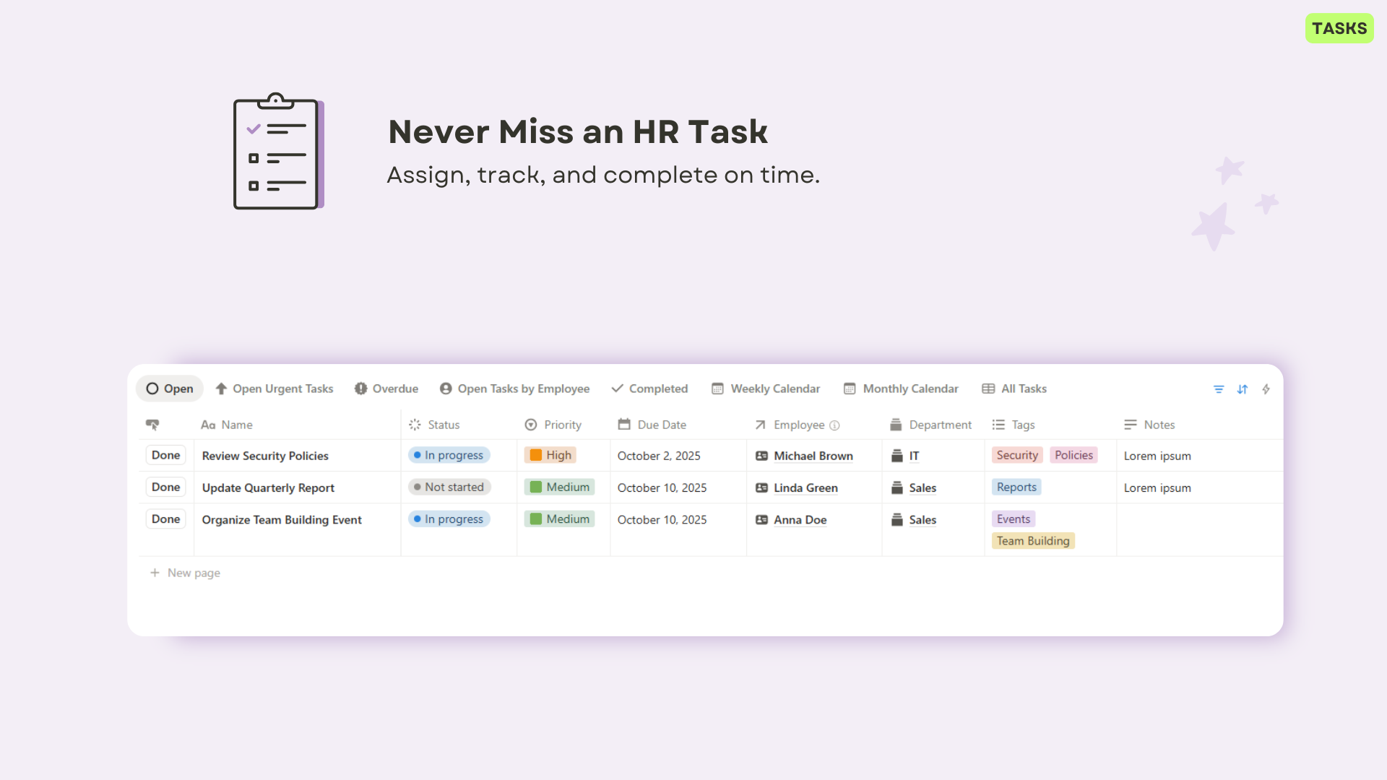Click the sort arrows icon

[x=1243, y=389]
